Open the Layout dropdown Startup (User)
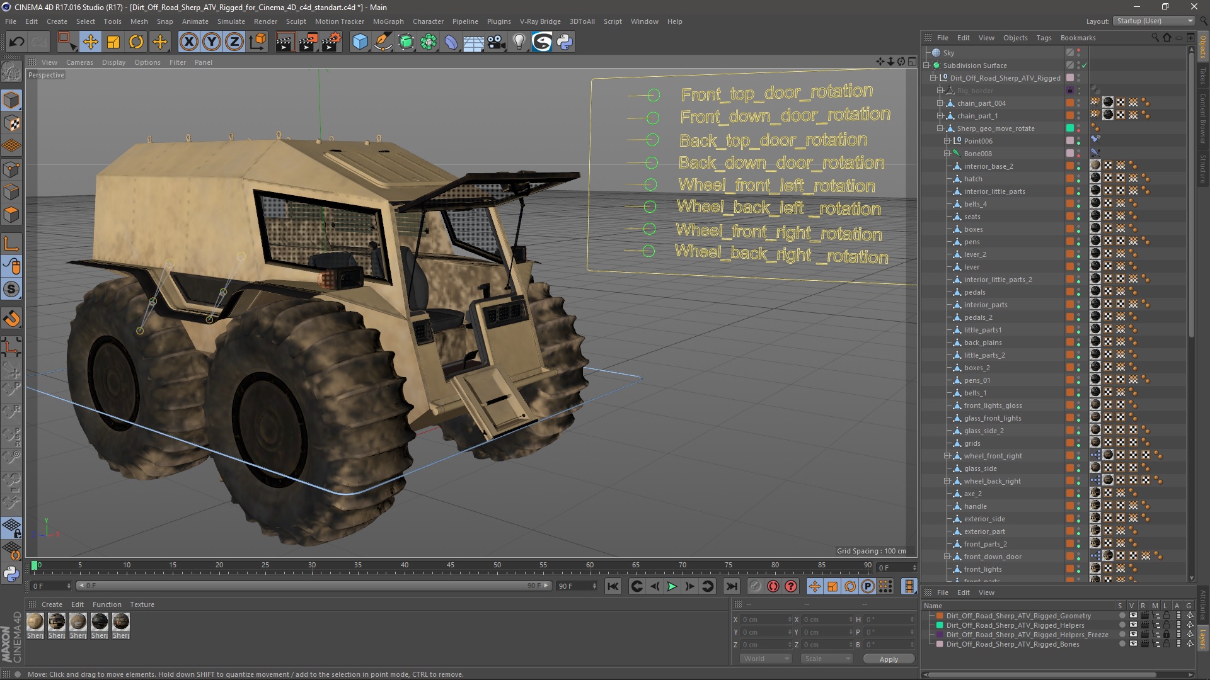Screen dimensions: 1210x680 tap(1154, 21)
